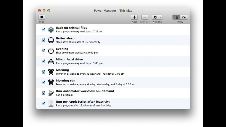Image resolution: width=226 pixels, height=127 pixels.
Task: Disable the Back up critical files event
Action: 43,30
